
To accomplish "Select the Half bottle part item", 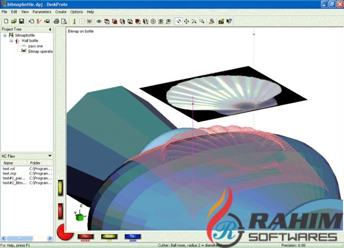I will tap(30, 41).
